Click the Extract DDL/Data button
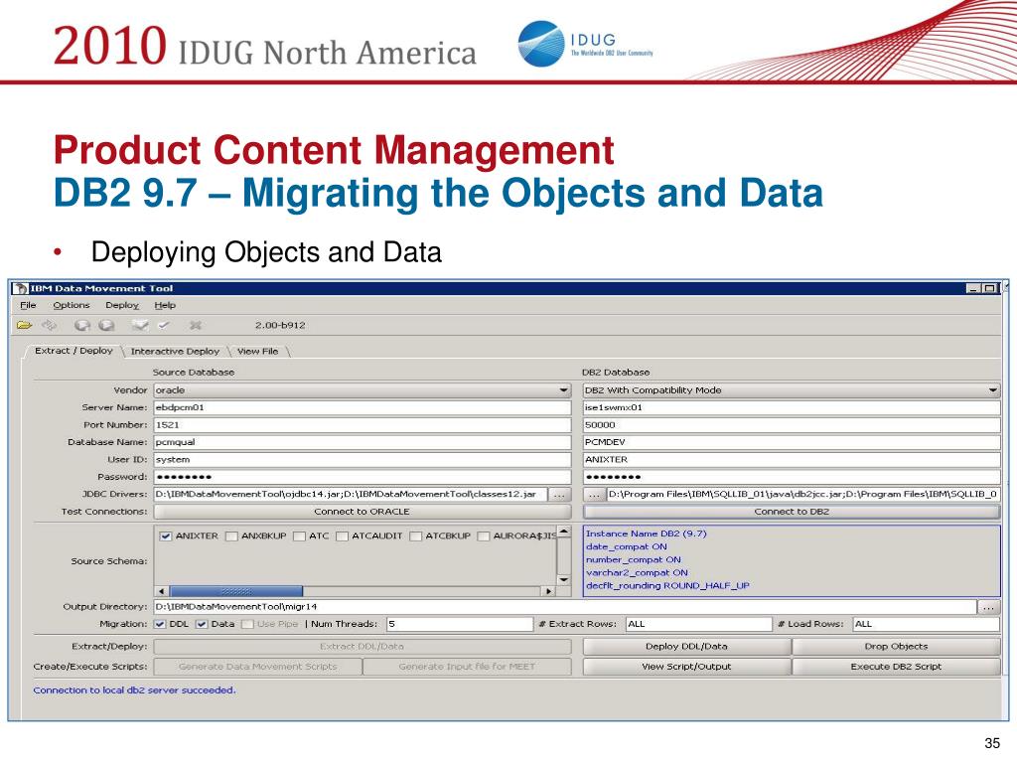Viewport: 1017px width, 763px height. (362, 646)
